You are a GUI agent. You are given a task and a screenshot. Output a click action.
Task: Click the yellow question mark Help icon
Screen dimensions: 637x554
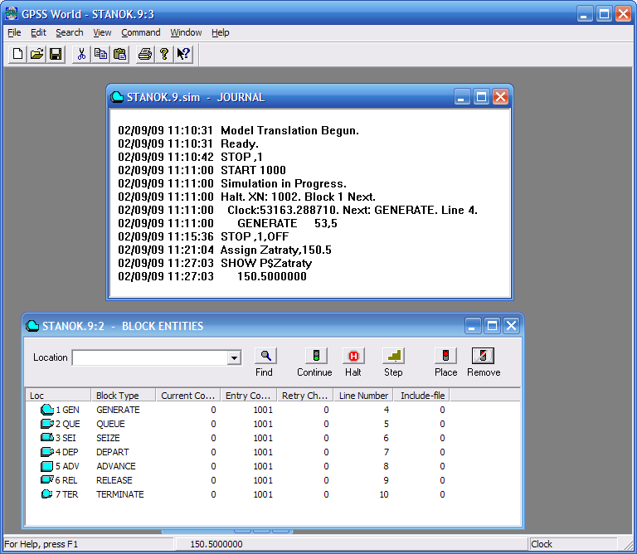[164, 54]
